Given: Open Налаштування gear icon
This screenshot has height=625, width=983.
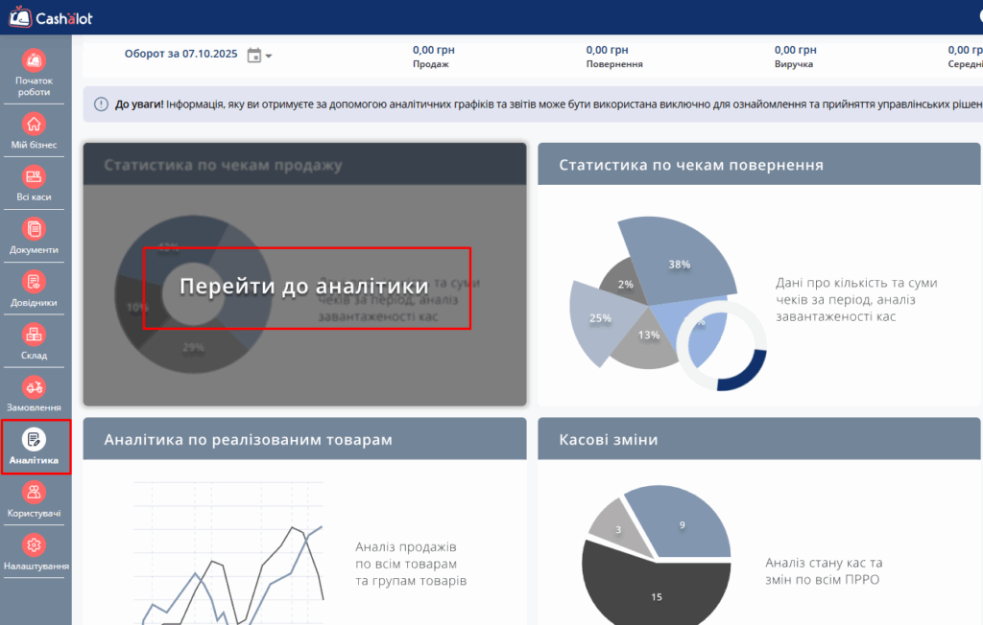Looking at the screenshot, I should [35, 546].
